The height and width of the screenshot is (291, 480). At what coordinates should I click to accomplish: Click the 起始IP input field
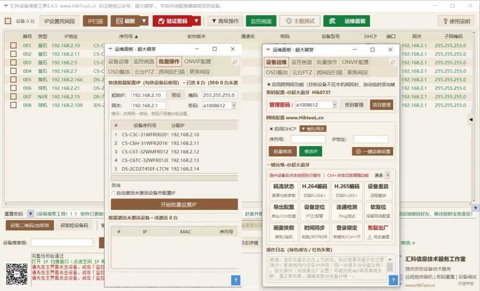[148, 95]
